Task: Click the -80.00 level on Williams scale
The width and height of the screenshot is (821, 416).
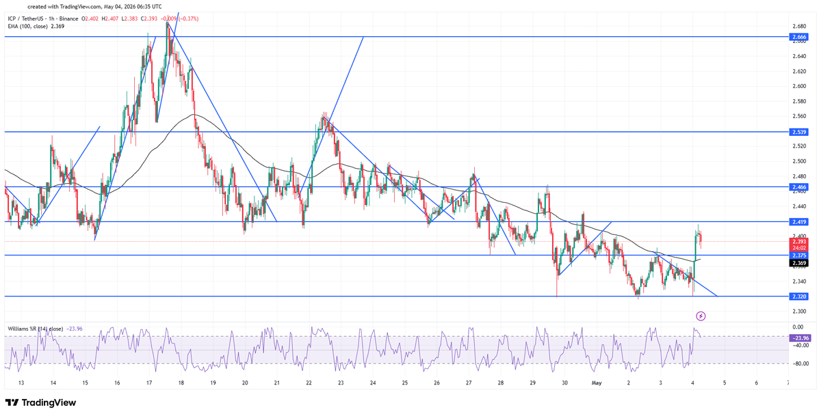Action: tap(799, 363)
